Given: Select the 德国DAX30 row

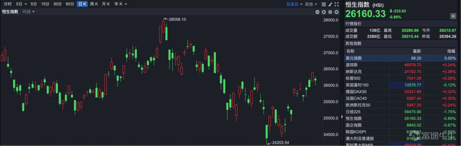Looking at the screenshot, I should pos(401,92).
